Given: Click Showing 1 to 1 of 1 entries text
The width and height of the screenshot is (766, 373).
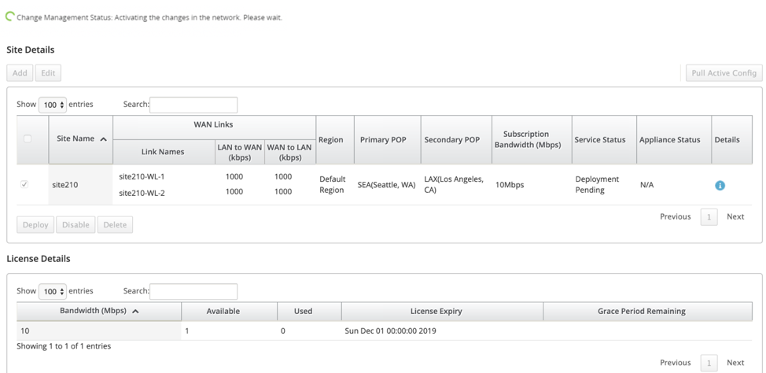Looking at the screenshot, I should tap(64, 346).
